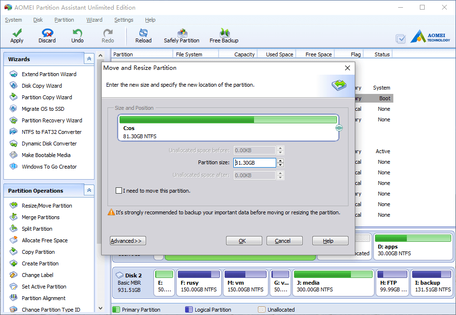Open the System menu
The width and height of the screenshot is (456, 315).
(x=13, y=20)
